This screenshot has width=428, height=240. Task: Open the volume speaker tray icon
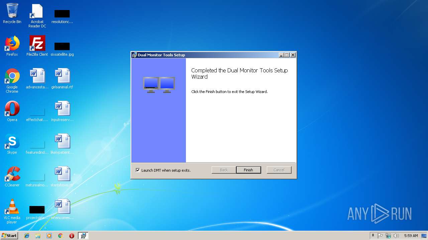396,236
